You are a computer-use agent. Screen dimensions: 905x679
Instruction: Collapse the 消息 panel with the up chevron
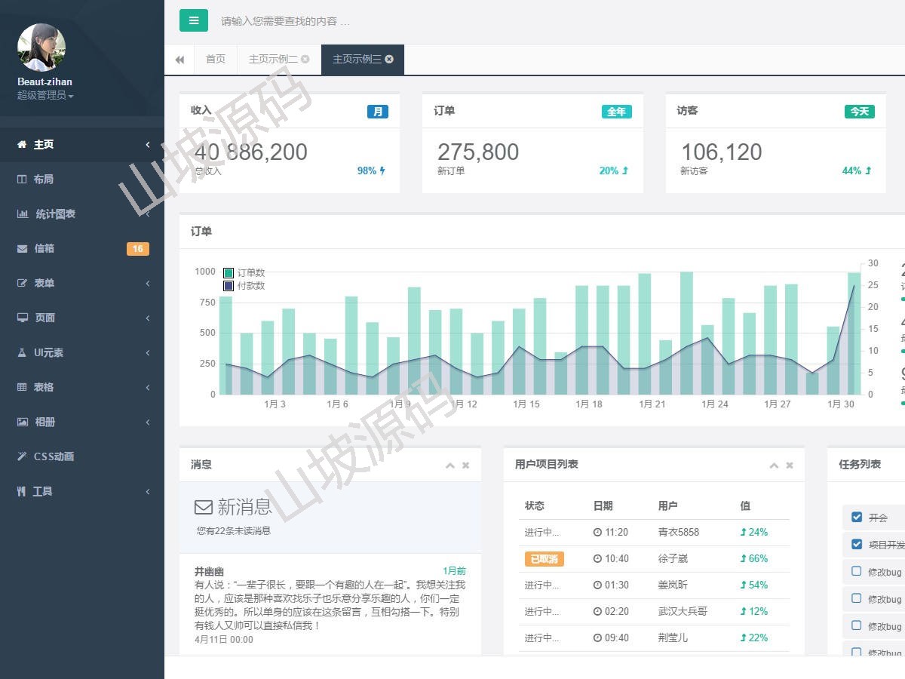tap(450, 465)
